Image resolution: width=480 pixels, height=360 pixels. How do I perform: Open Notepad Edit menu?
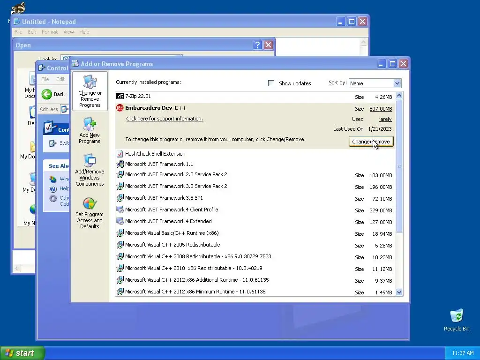[x=32, y=32]
